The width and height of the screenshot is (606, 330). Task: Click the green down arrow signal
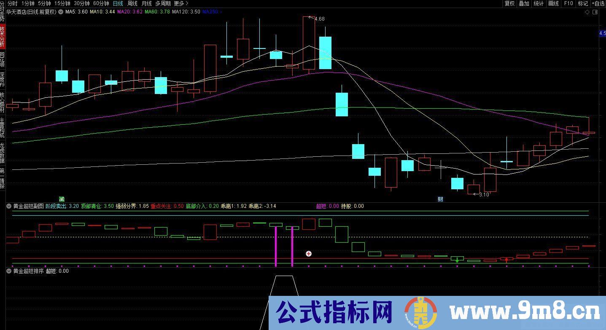(x=457, y=260)
